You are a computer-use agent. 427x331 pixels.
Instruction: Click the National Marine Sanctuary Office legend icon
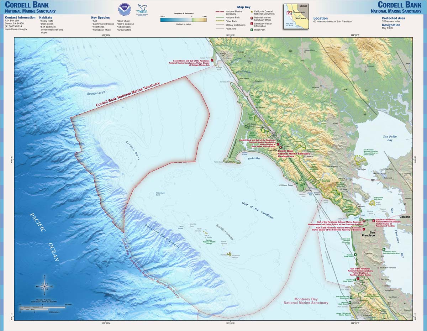(252, 17)
